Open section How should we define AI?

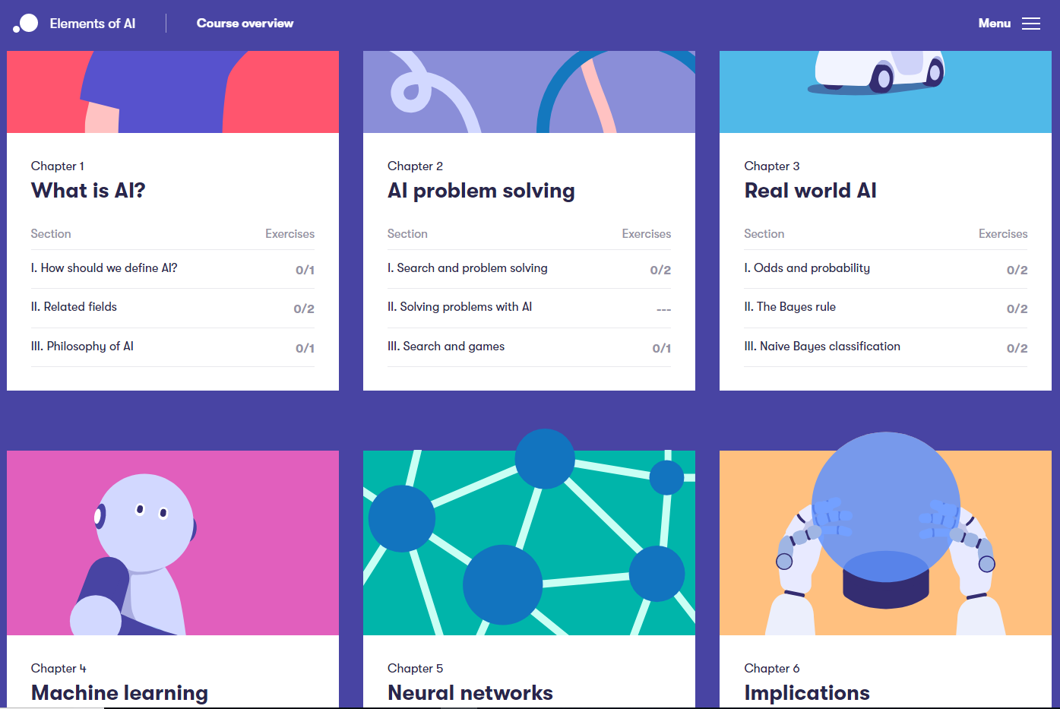click(x=104, y=268)
